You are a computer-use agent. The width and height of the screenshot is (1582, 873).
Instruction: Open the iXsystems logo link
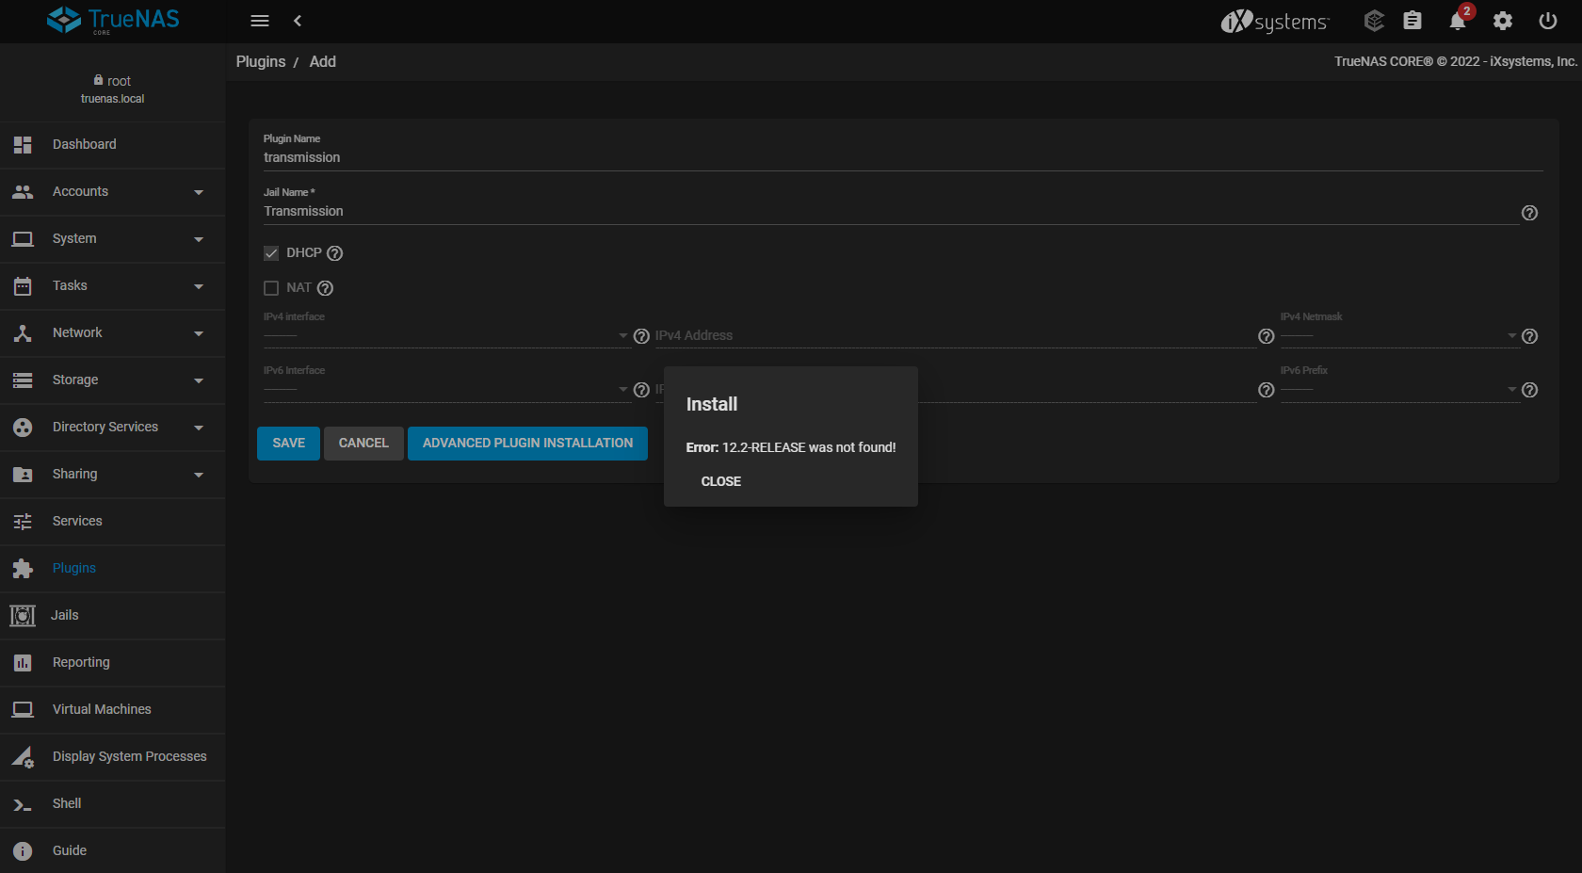(x=1275, y=21)
